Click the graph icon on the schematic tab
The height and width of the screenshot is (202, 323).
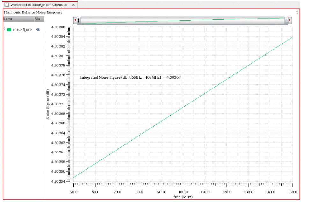(7, 5)
